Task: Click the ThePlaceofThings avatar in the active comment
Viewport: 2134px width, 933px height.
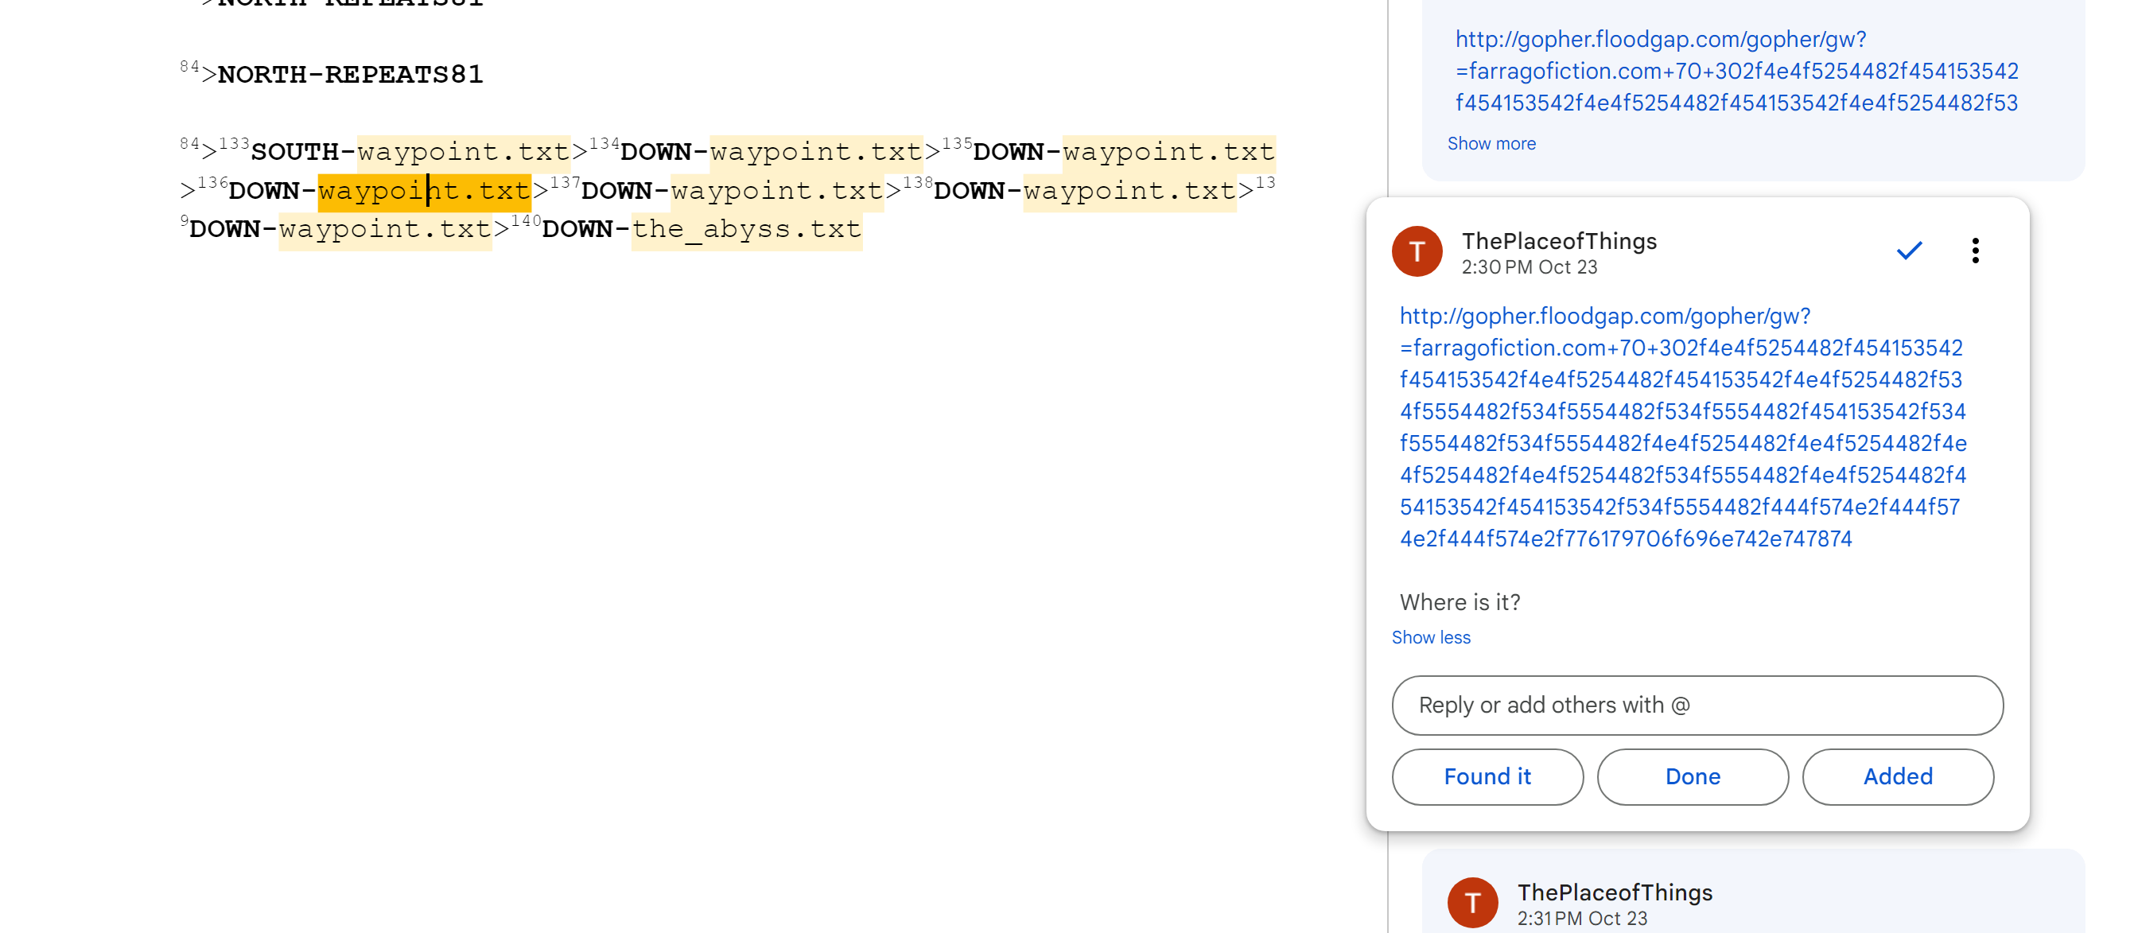Action: 1417,252
